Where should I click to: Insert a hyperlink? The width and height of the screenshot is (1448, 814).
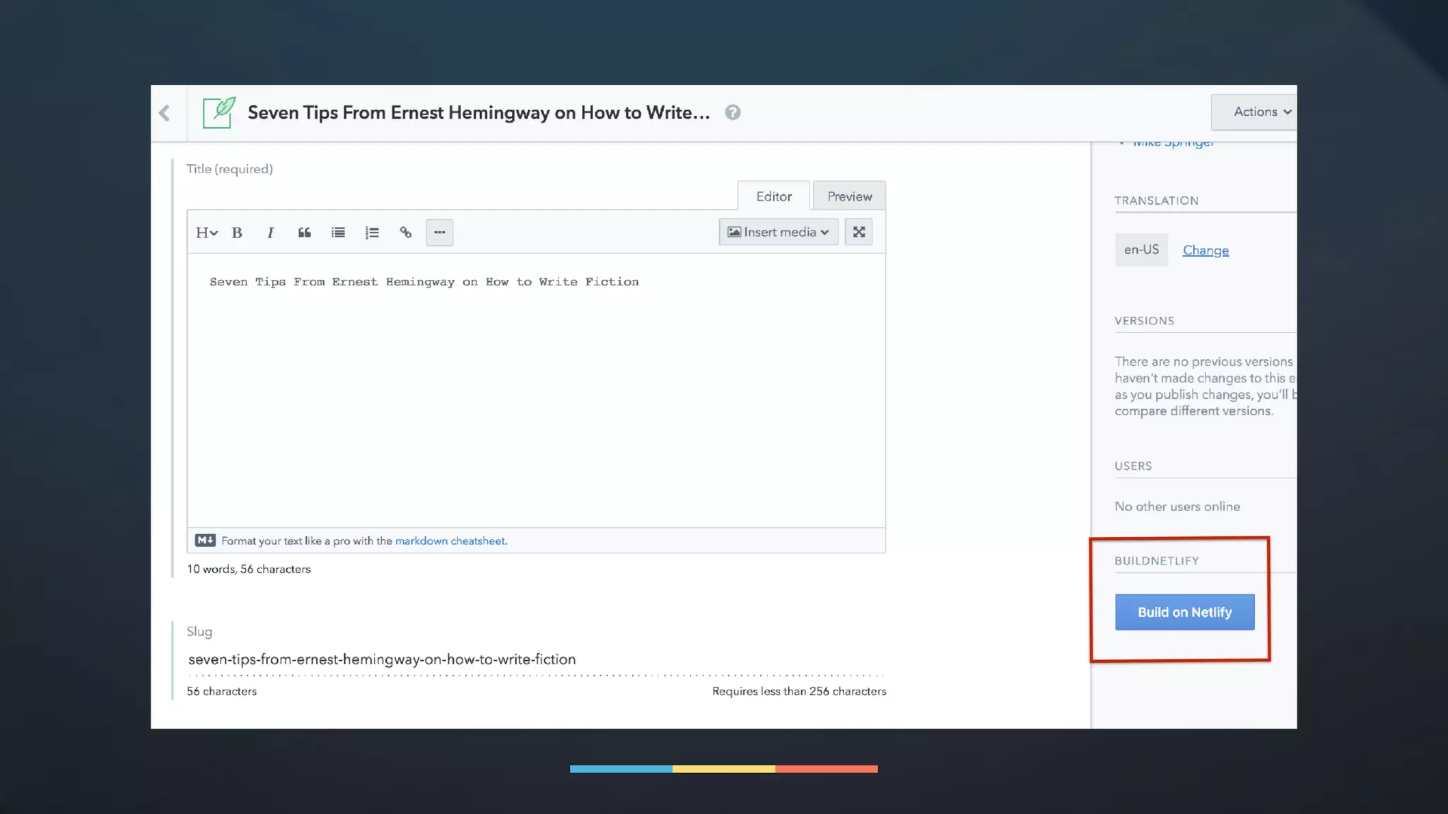pyautogui.click(x=405, y=232)
